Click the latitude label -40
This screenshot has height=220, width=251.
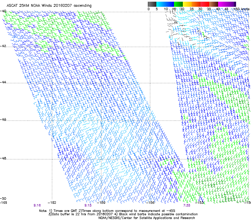[3, 11]
